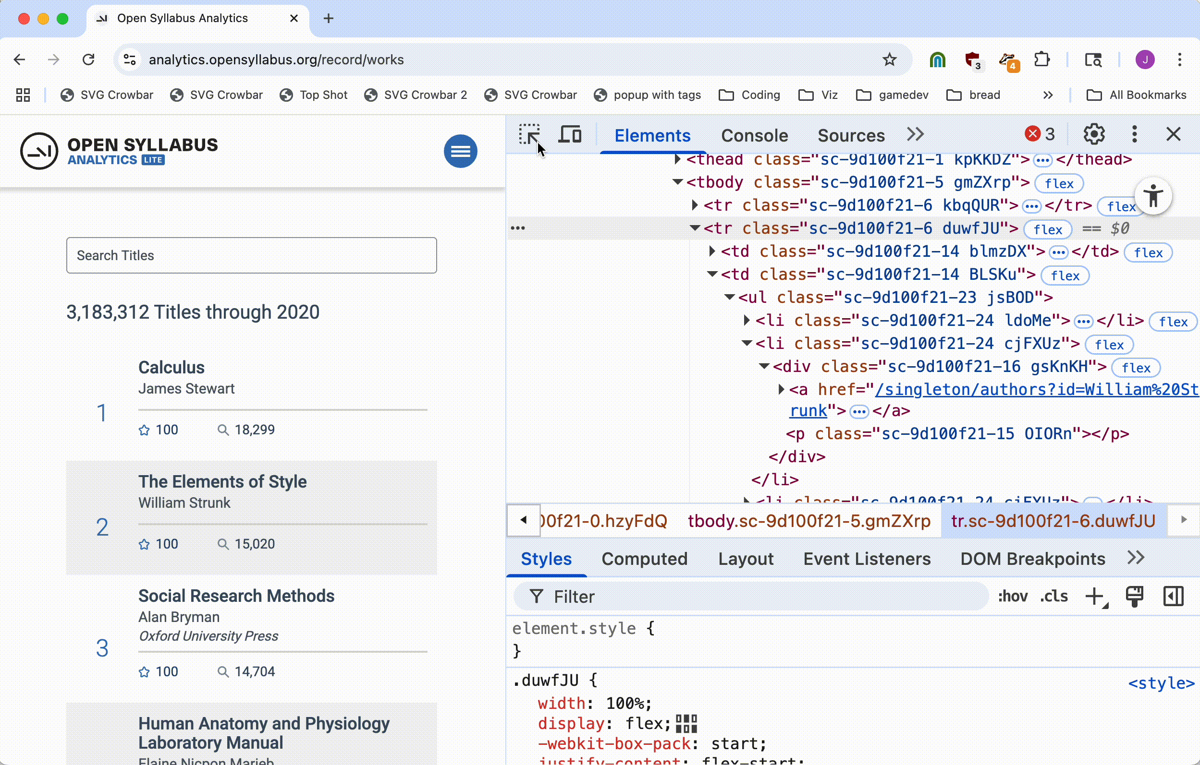
Task: Add new style rule plus icon
Action: click(1095, 596)
